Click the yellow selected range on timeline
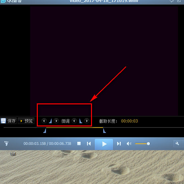184x184 pixels. (75, 127)
